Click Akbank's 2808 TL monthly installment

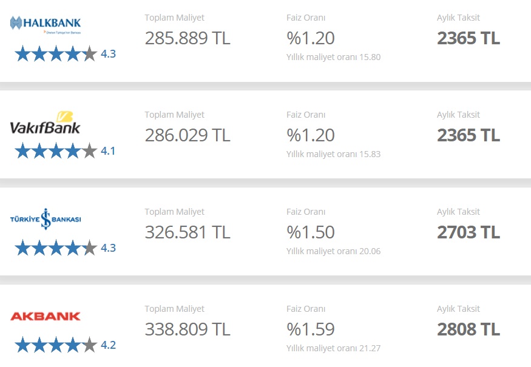(x=468, y=329)
